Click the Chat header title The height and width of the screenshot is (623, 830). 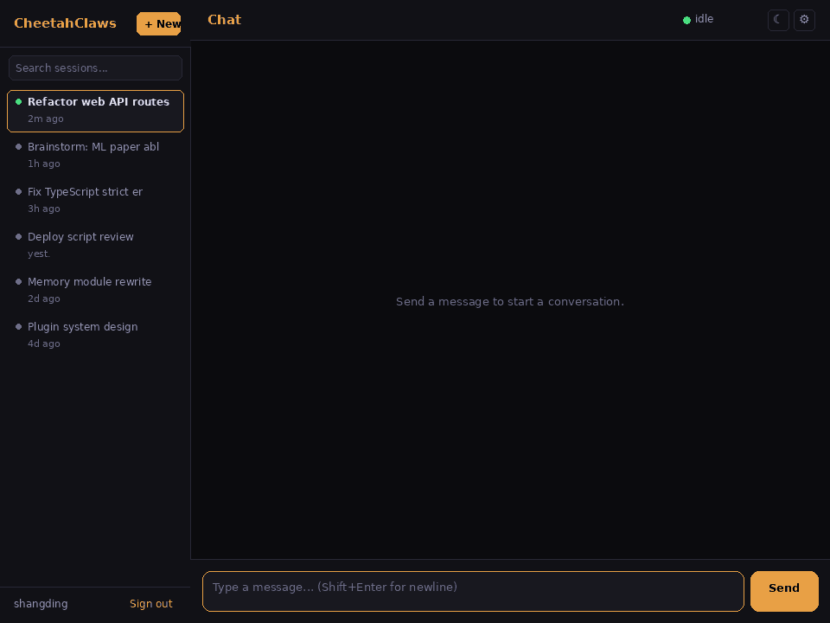click(225, 20)
